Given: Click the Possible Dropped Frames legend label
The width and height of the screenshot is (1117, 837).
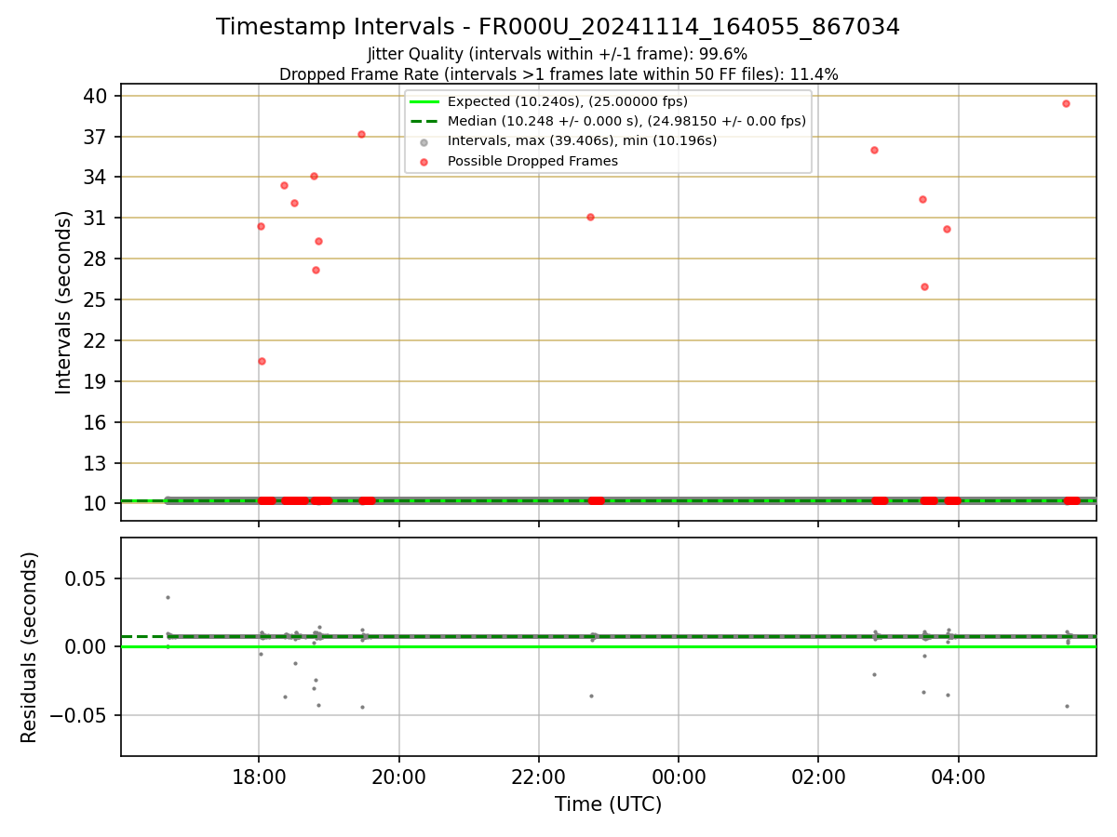Looking at the screenshot, I should pos(532,161).
